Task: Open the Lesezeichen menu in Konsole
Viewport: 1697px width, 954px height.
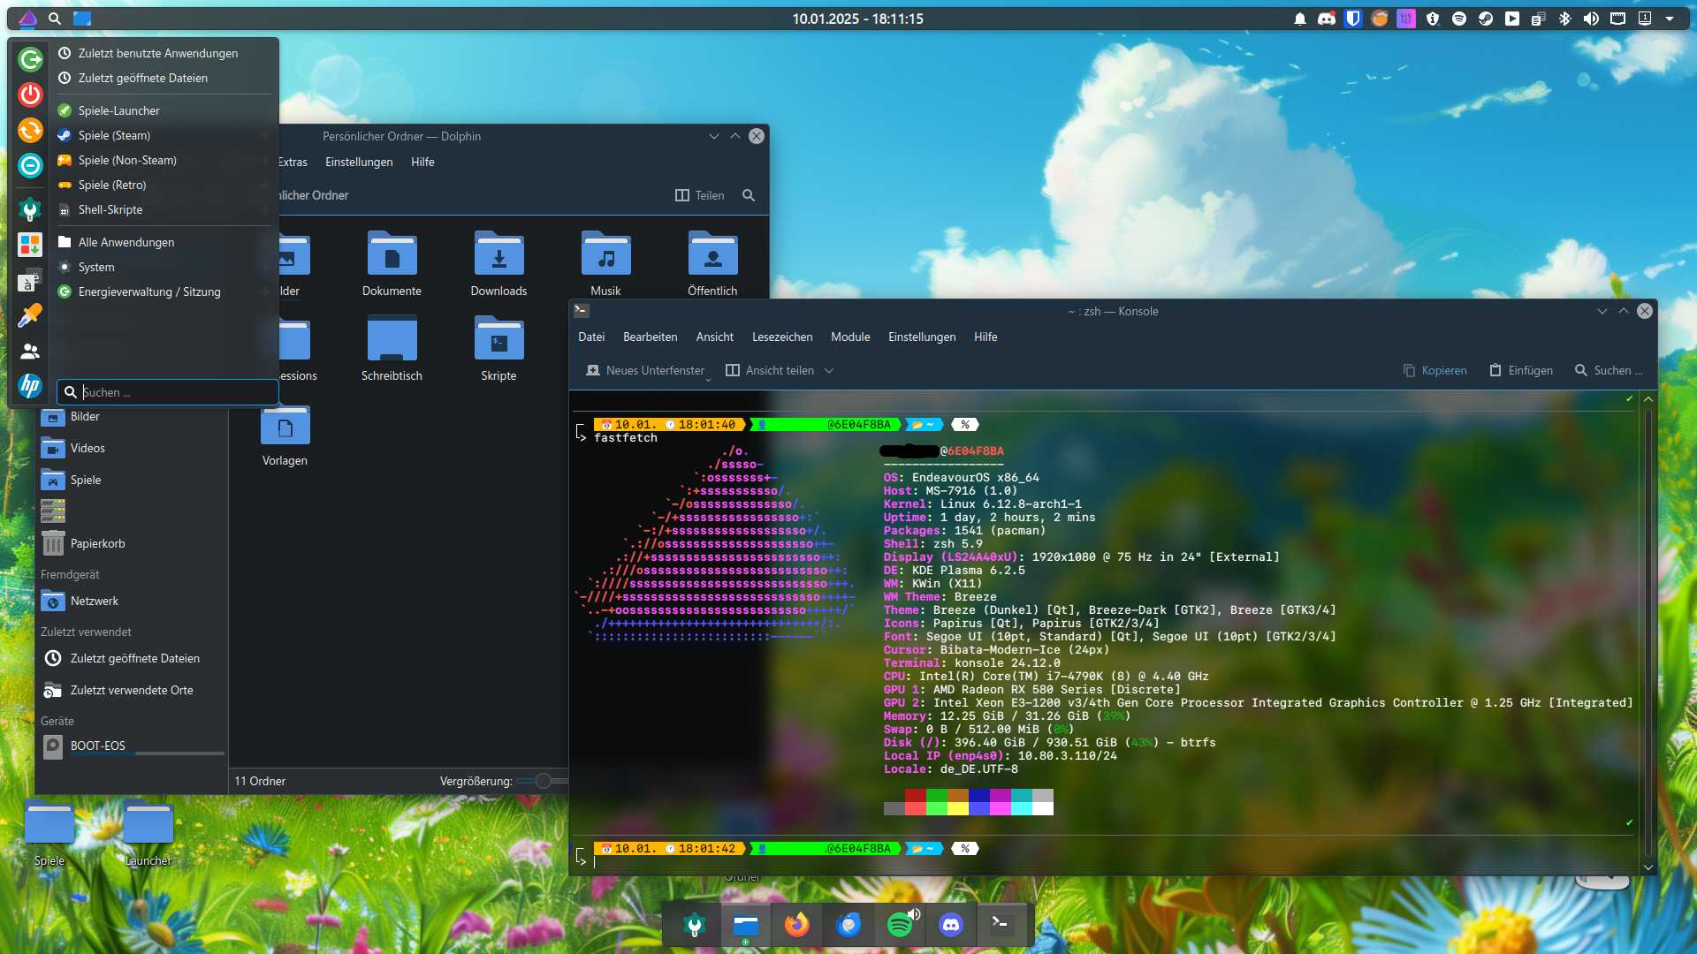Action: tap(781, 337)
